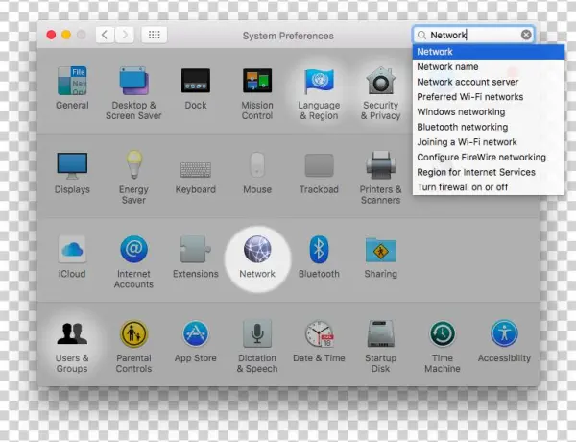The width and height of the screenshot is (576, 442).
Task: Choose Region for Internet Services suggestion
Action: point(489,172)
